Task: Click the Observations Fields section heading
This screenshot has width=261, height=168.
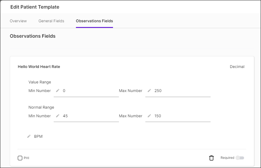Action: [33, 36]
